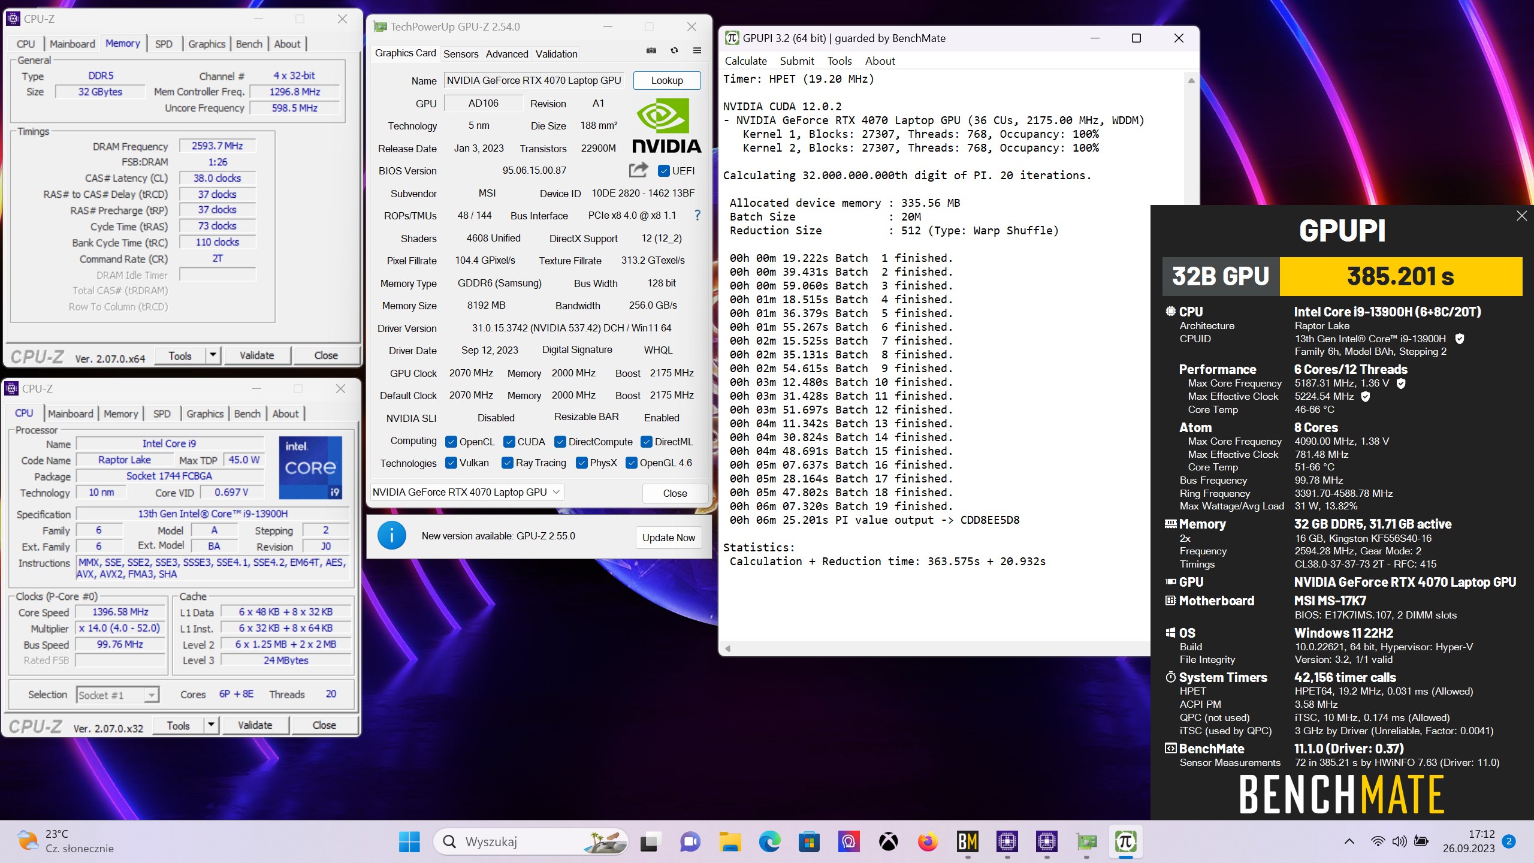Switch to BenchMate via the BM taskbar icon
The image size is (1534, 863).
click(968, 842)
